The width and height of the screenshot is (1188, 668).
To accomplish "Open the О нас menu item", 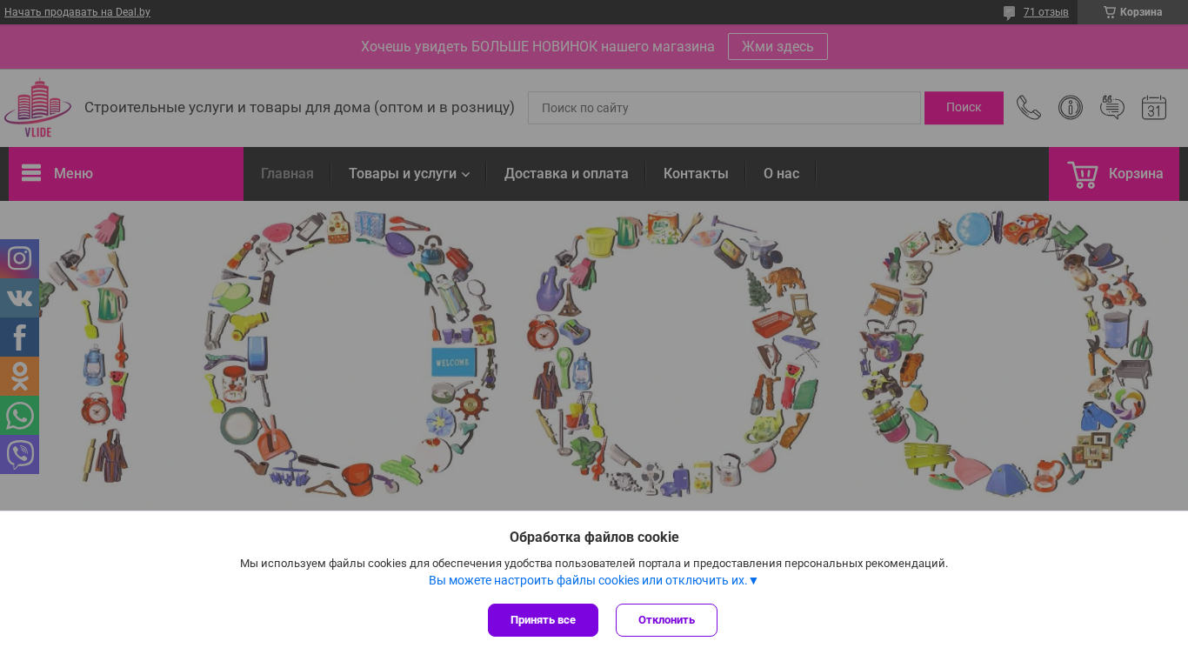I will point(781,173).
